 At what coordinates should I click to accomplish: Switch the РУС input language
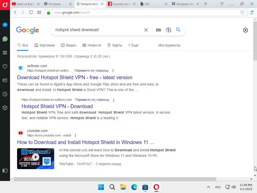pos(218,187)
